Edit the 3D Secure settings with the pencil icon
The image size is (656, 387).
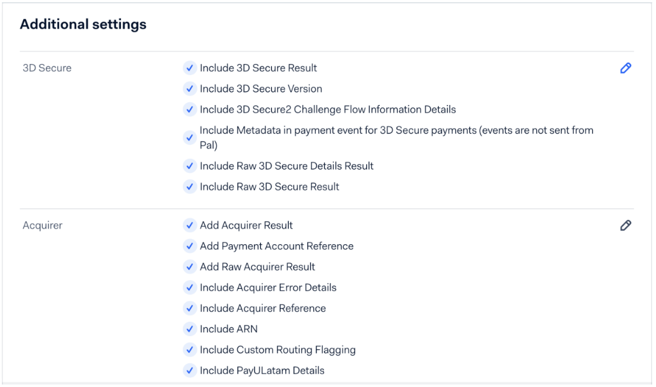[x=626, y=68]
